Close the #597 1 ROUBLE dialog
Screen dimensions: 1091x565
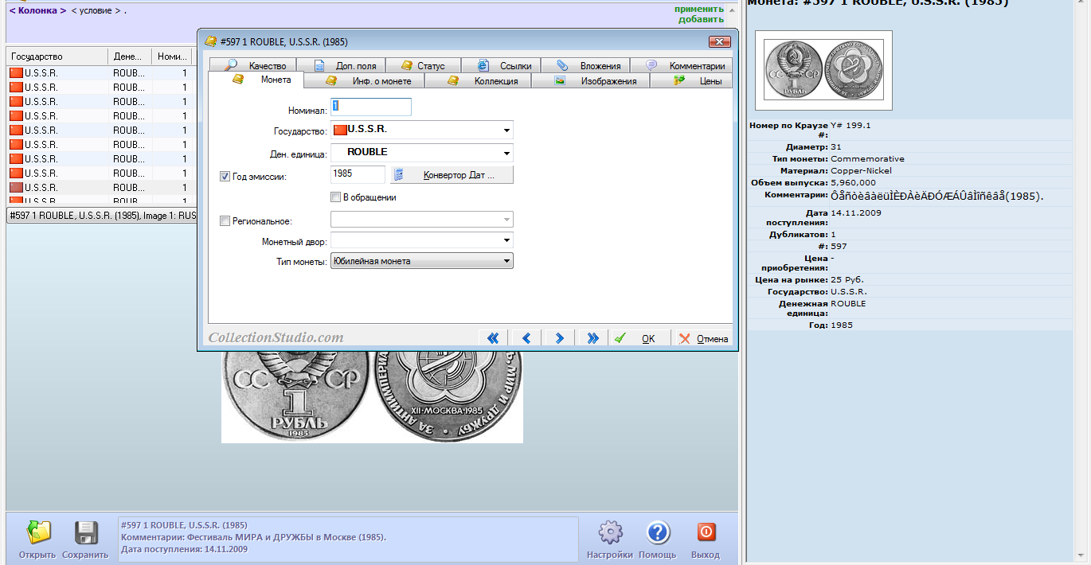(719, 41)
